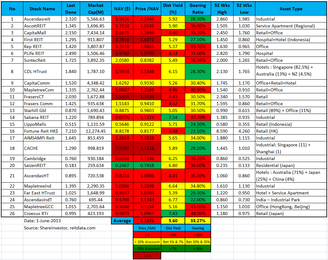Viewport: 328px width, 260px height.
Task: Select FrasersCT stock name cell
Action: tap(42, 97)
